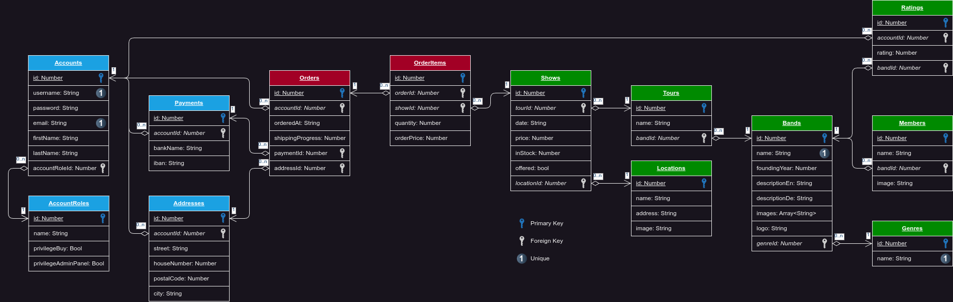Select the shippingProgress: Number field

309,138
